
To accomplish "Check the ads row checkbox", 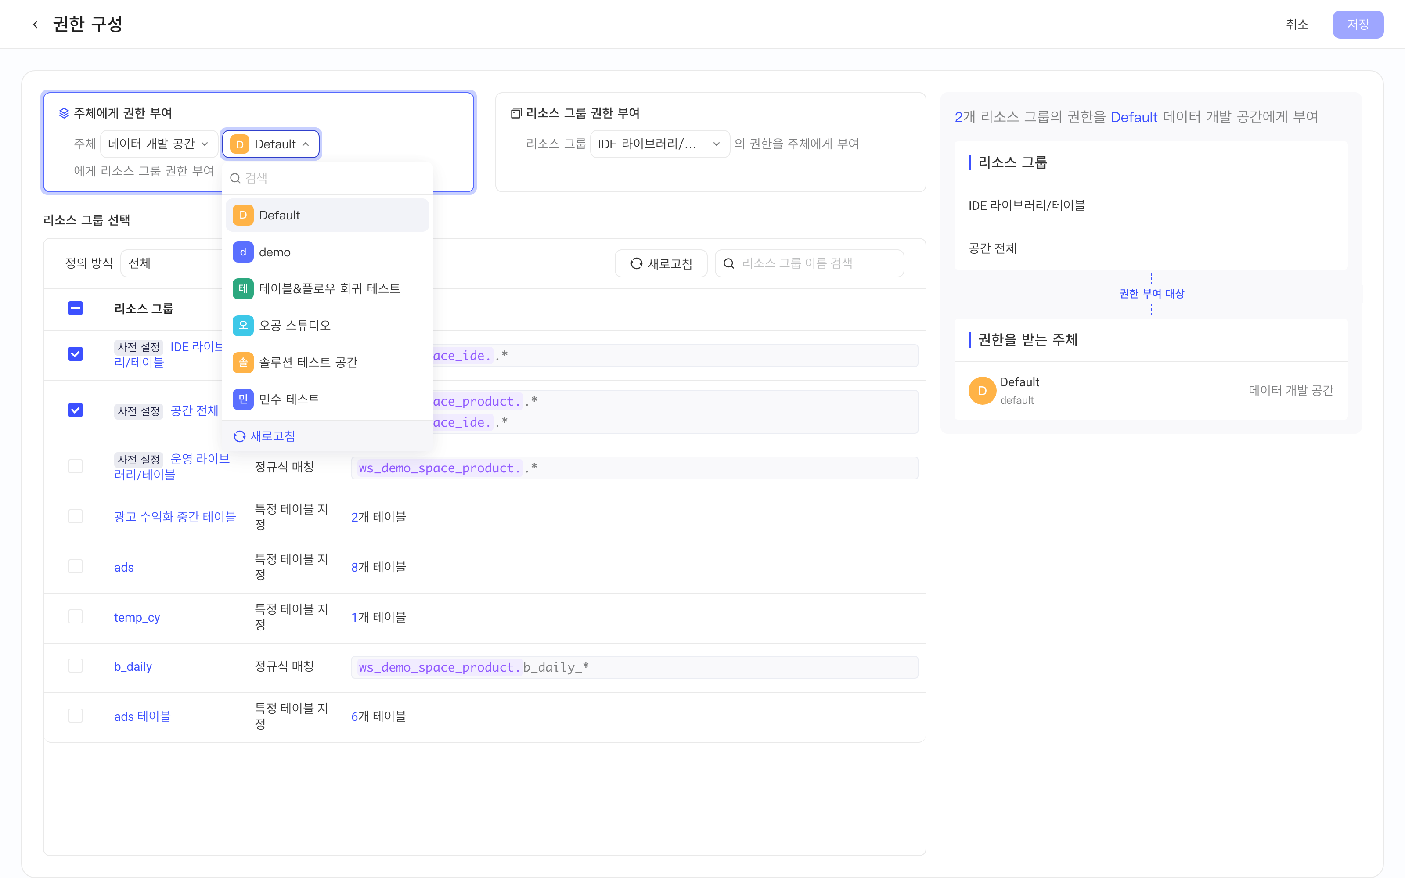I will tap(76, 566).
